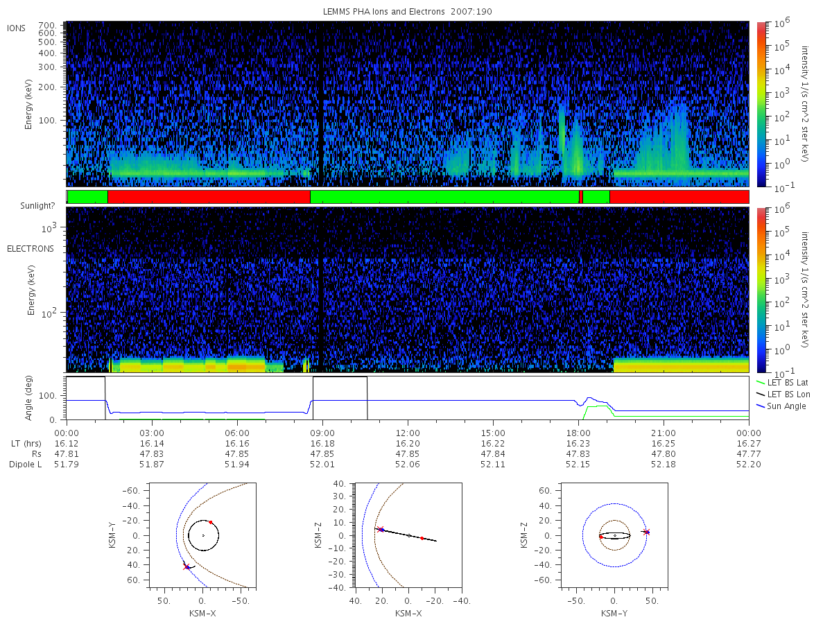Screen dimensions: 832x624
Task: Click the red Sunlight segment spanning 21:00
Action: [679, 197]
